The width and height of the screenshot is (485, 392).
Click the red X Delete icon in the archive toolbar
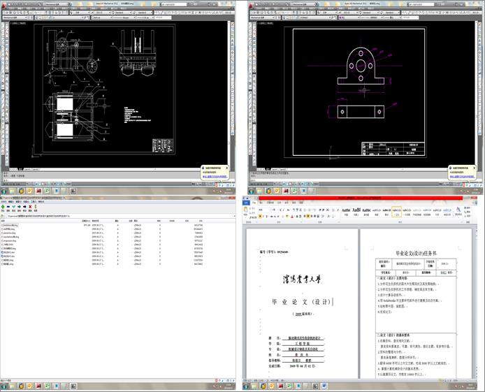[x=30, y=207]
